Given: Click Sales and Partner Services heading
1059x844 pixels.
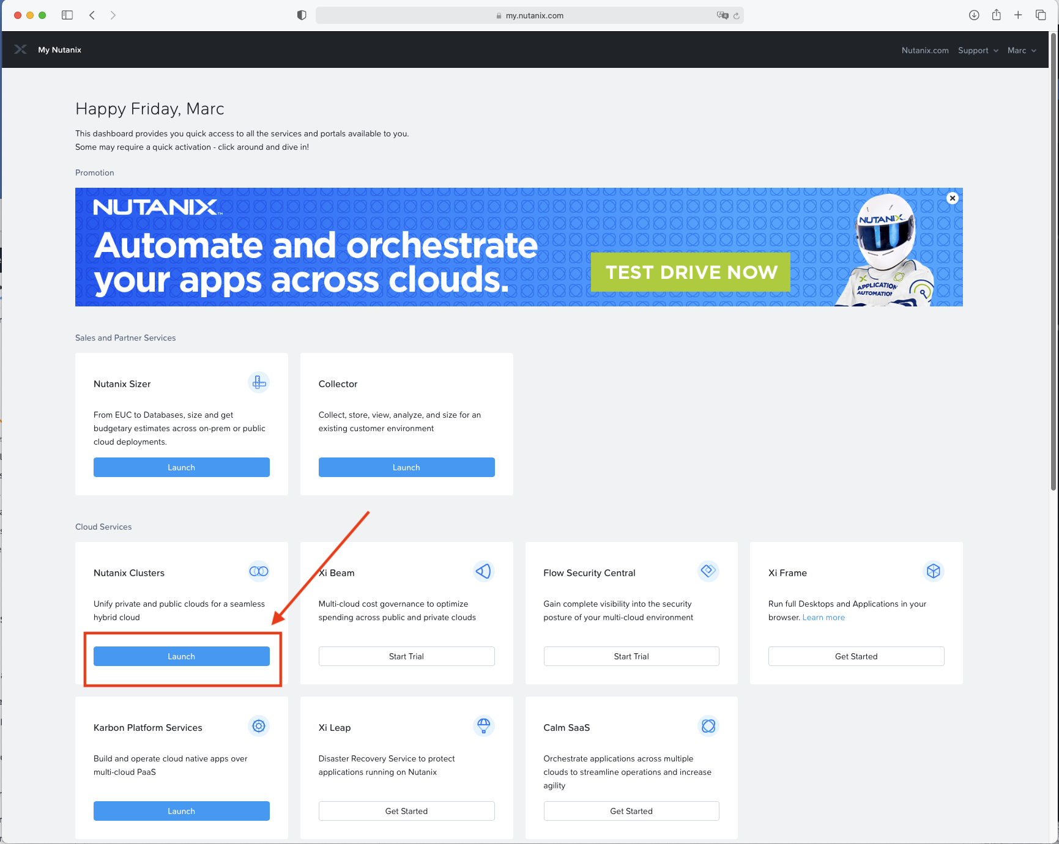Looking at the screenshot, I should [125, 338].
